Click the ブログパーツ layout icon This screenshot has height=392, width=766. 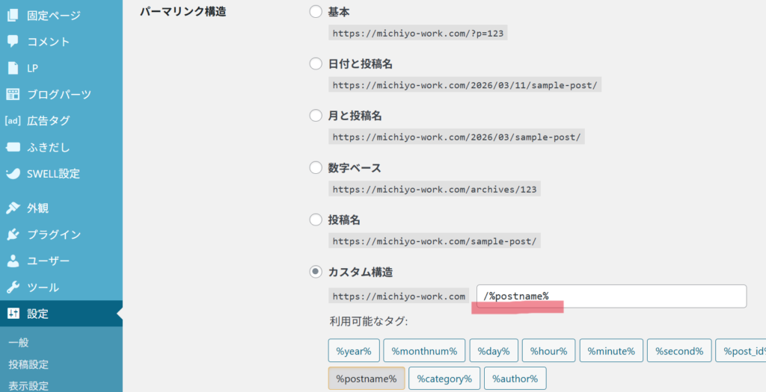coord(13,94)
